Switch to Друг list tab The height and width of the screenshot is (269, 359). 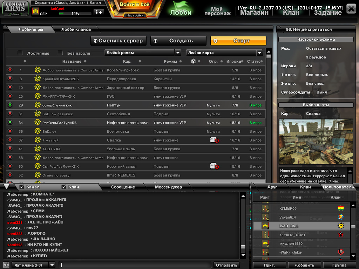pos(272,187)
